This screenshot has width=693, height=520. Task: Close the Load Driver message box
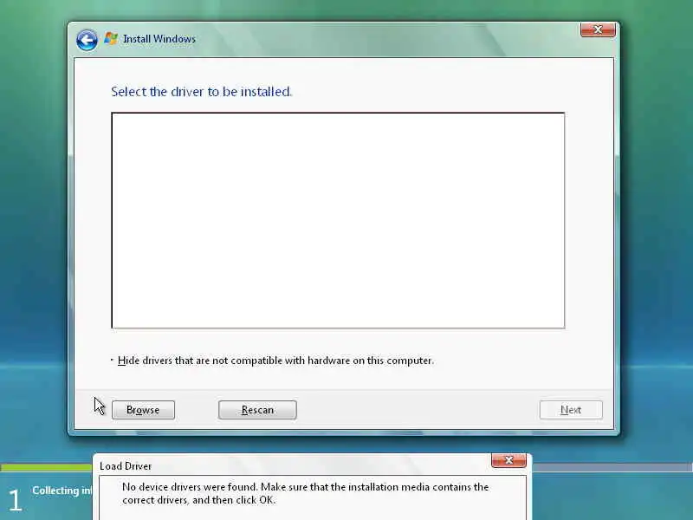tap(508, 460)
